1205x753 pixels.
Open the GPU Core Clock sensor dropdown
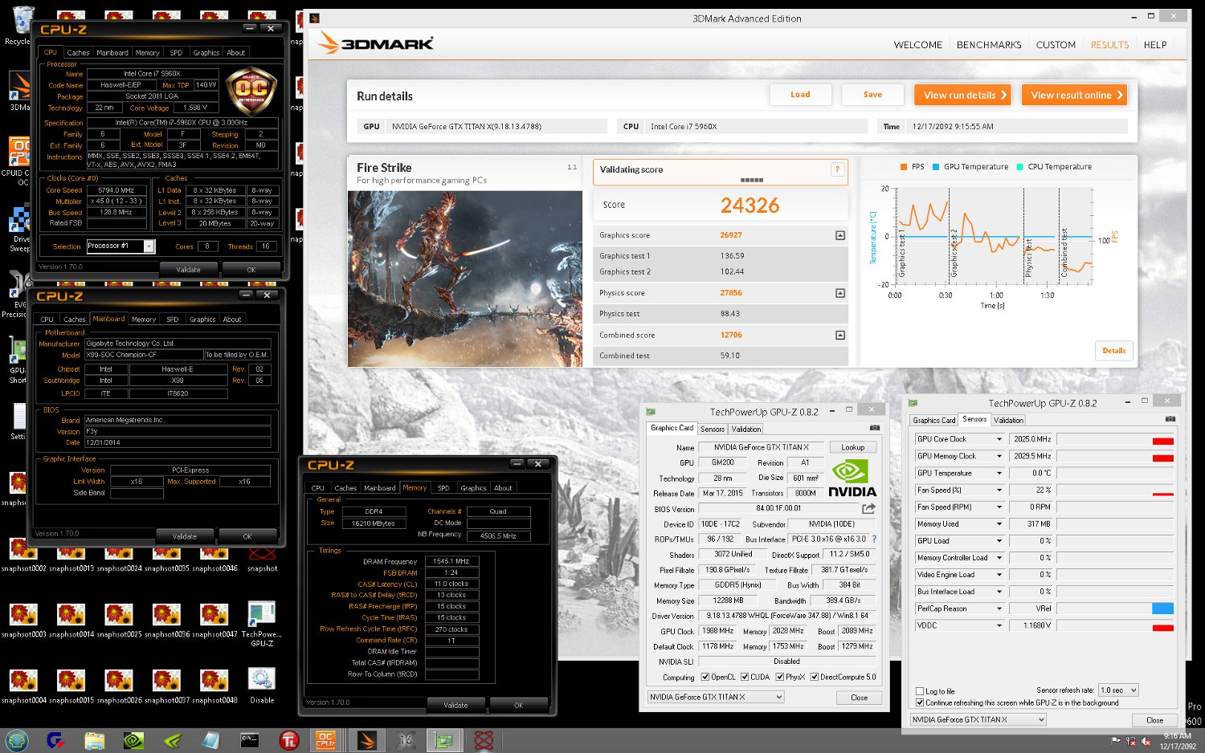click(999, 439)
